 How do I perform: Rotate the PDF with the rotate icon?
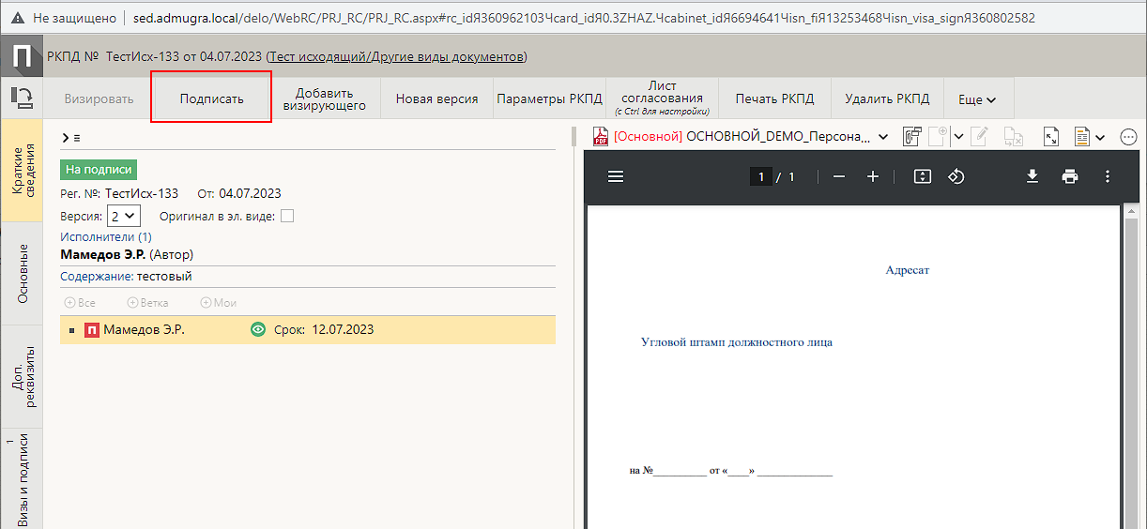click(956, 176)
